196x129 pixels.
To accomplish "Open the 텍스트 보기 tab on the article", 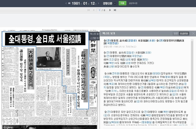I will (x=95, y=34).
